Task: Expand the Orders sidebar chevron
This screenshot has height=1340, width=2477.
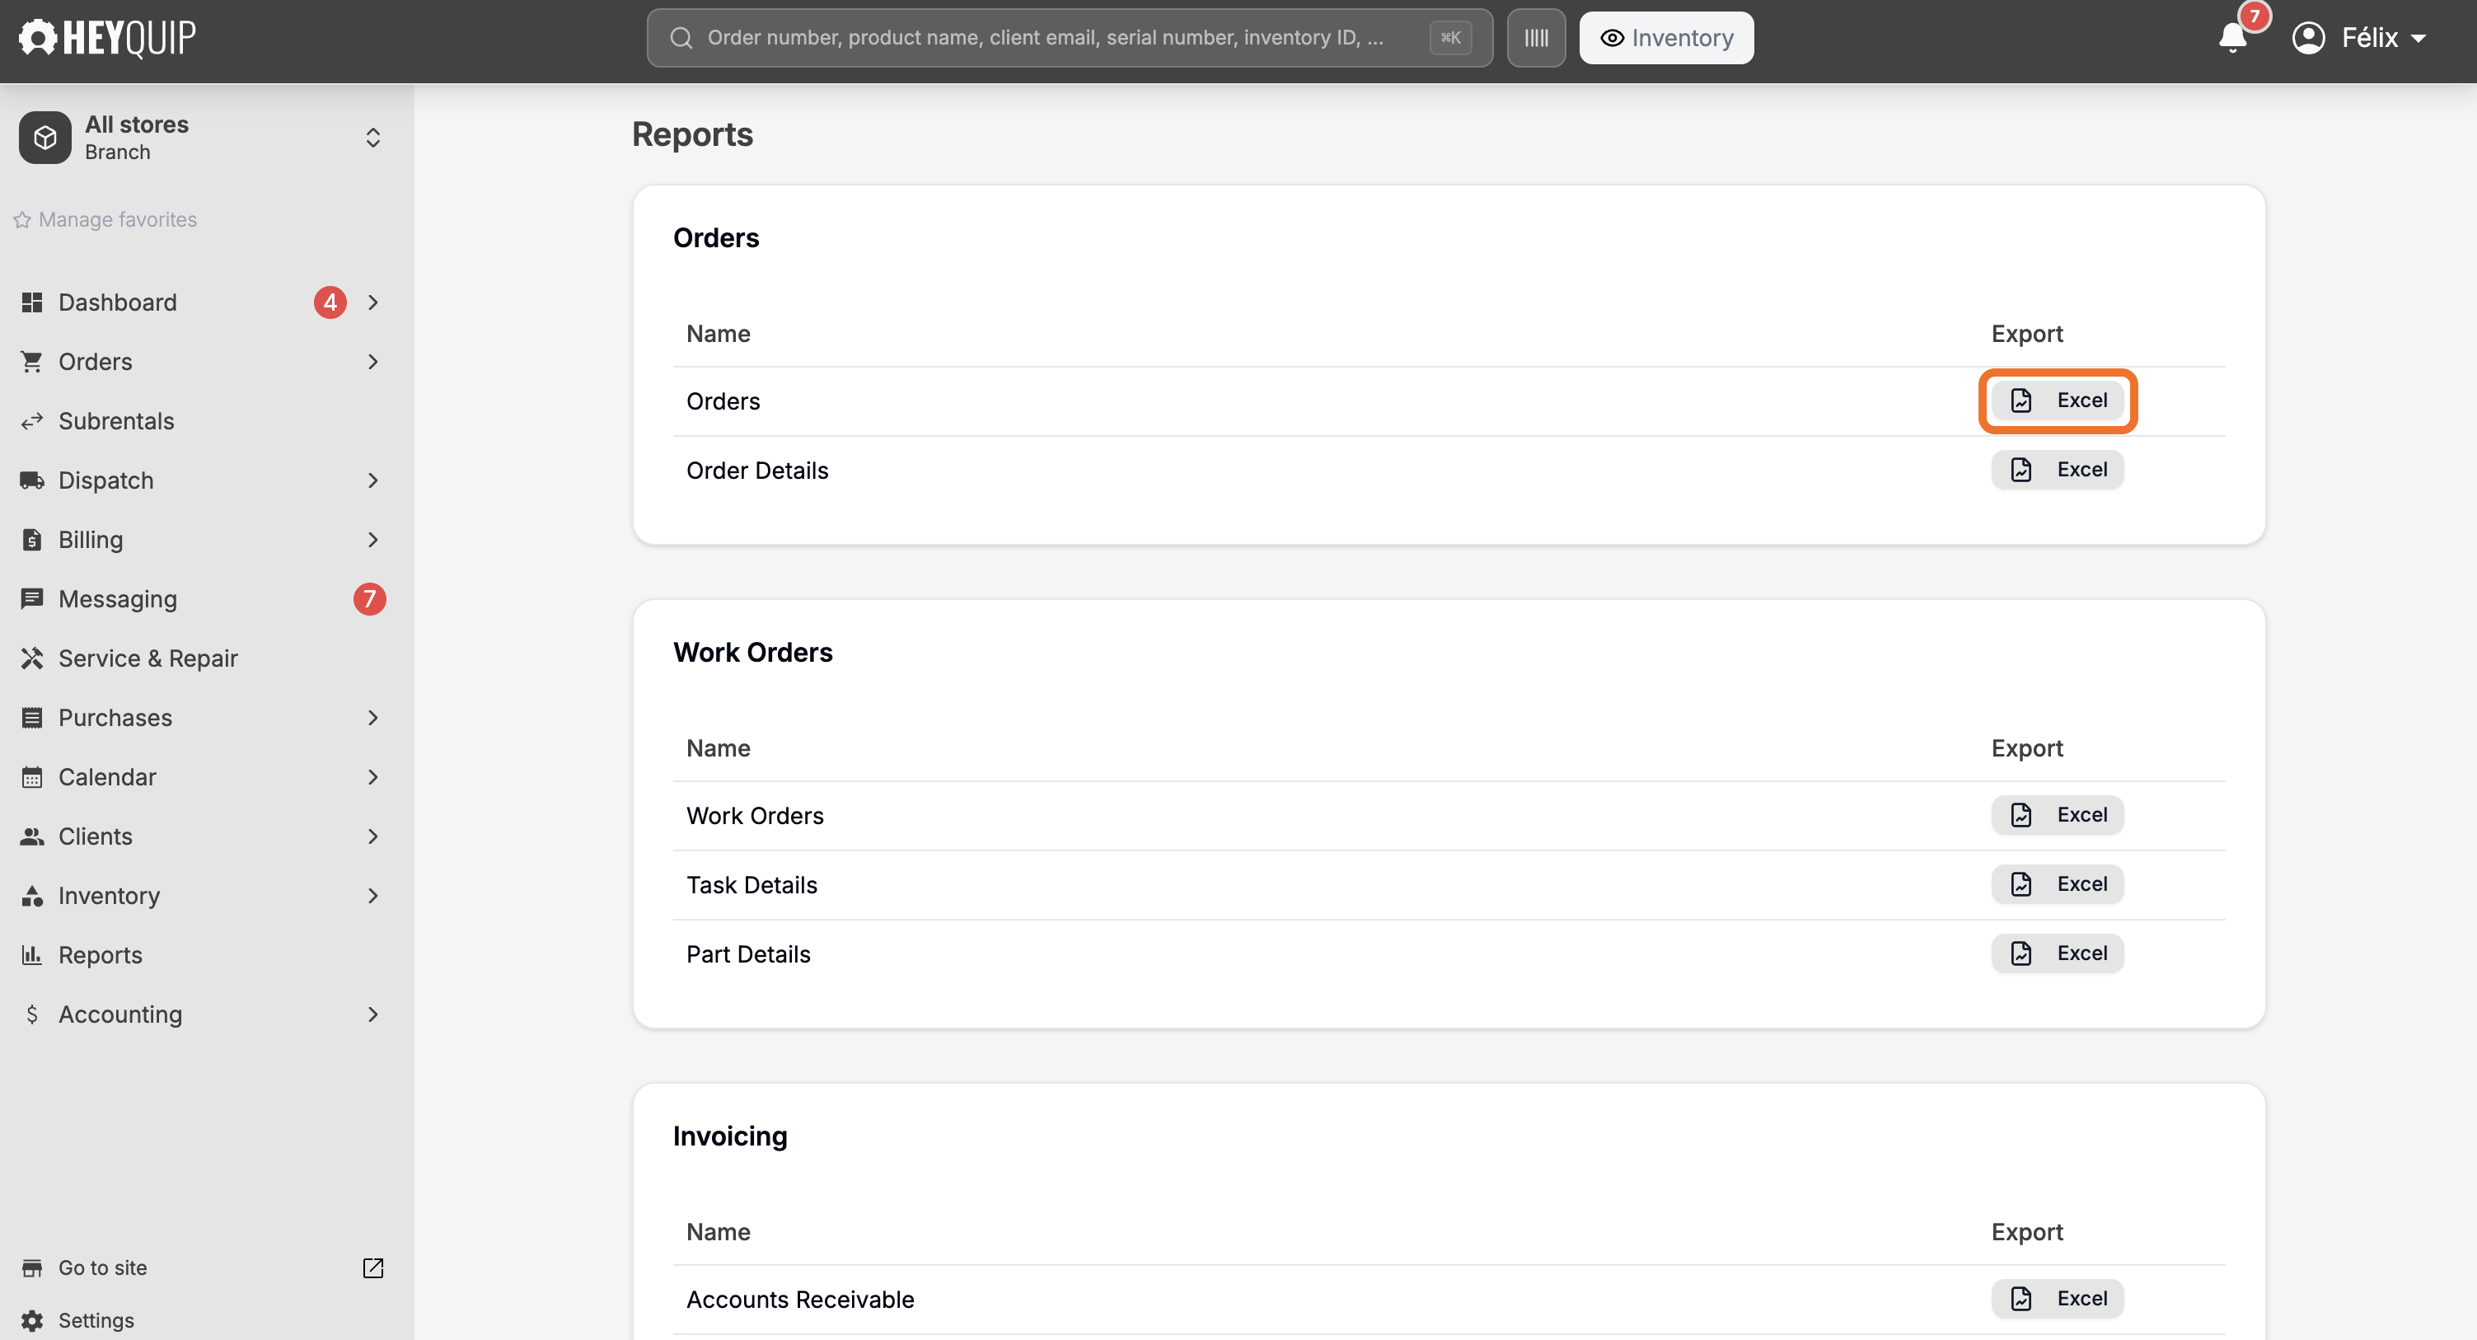Action: (373, 362)
